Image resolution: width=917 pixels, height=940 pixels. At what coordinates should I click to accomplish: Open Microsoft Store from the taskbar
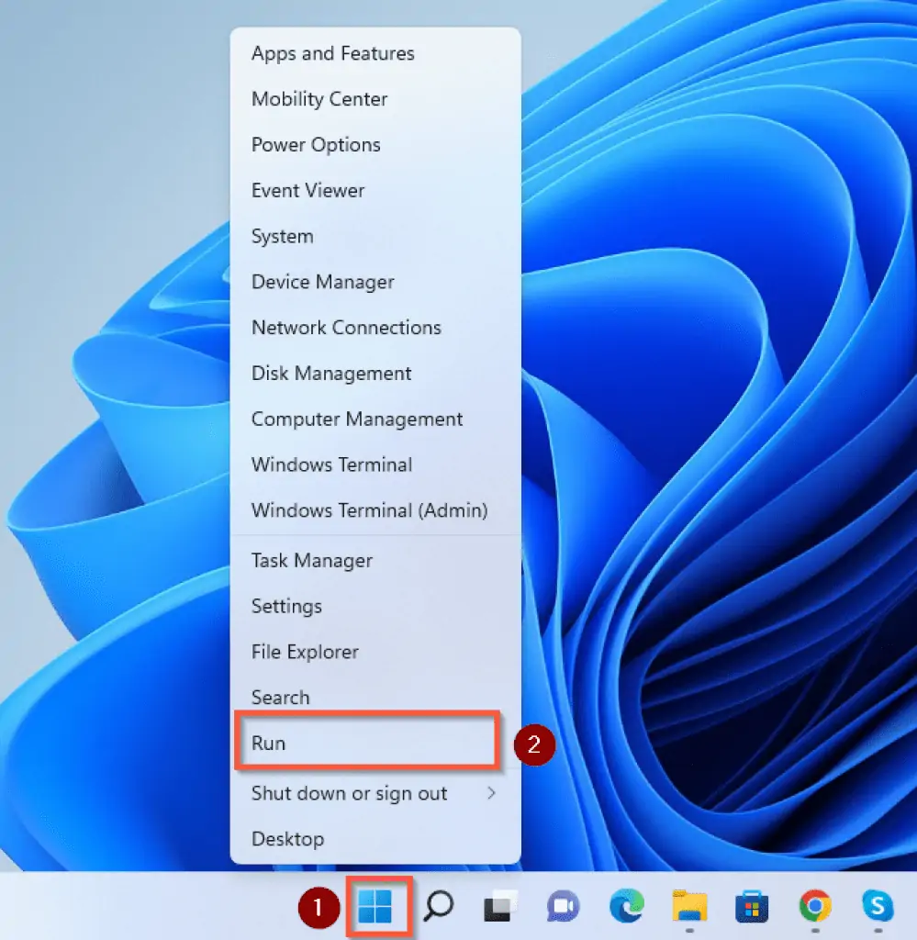pos(752,906)
